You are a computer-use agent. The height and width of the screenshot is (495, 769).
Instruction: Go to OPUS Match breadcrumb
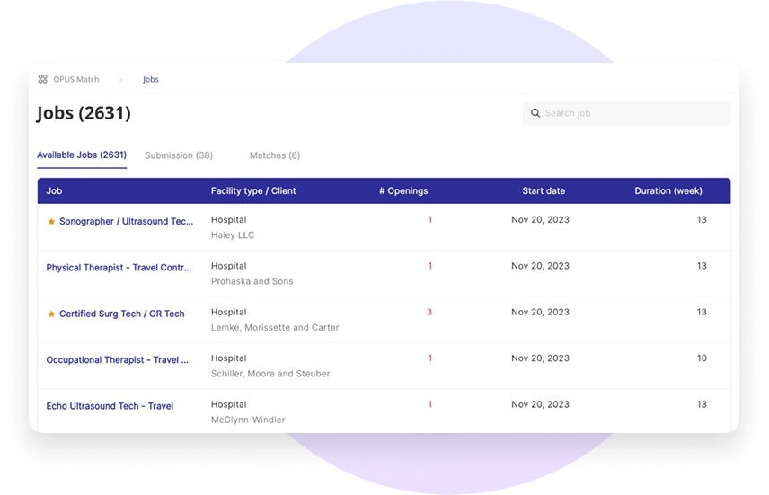pos(76,79)
